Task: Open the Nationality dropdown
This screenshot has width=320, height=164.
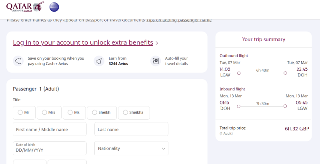Action: tap(131, 148)
